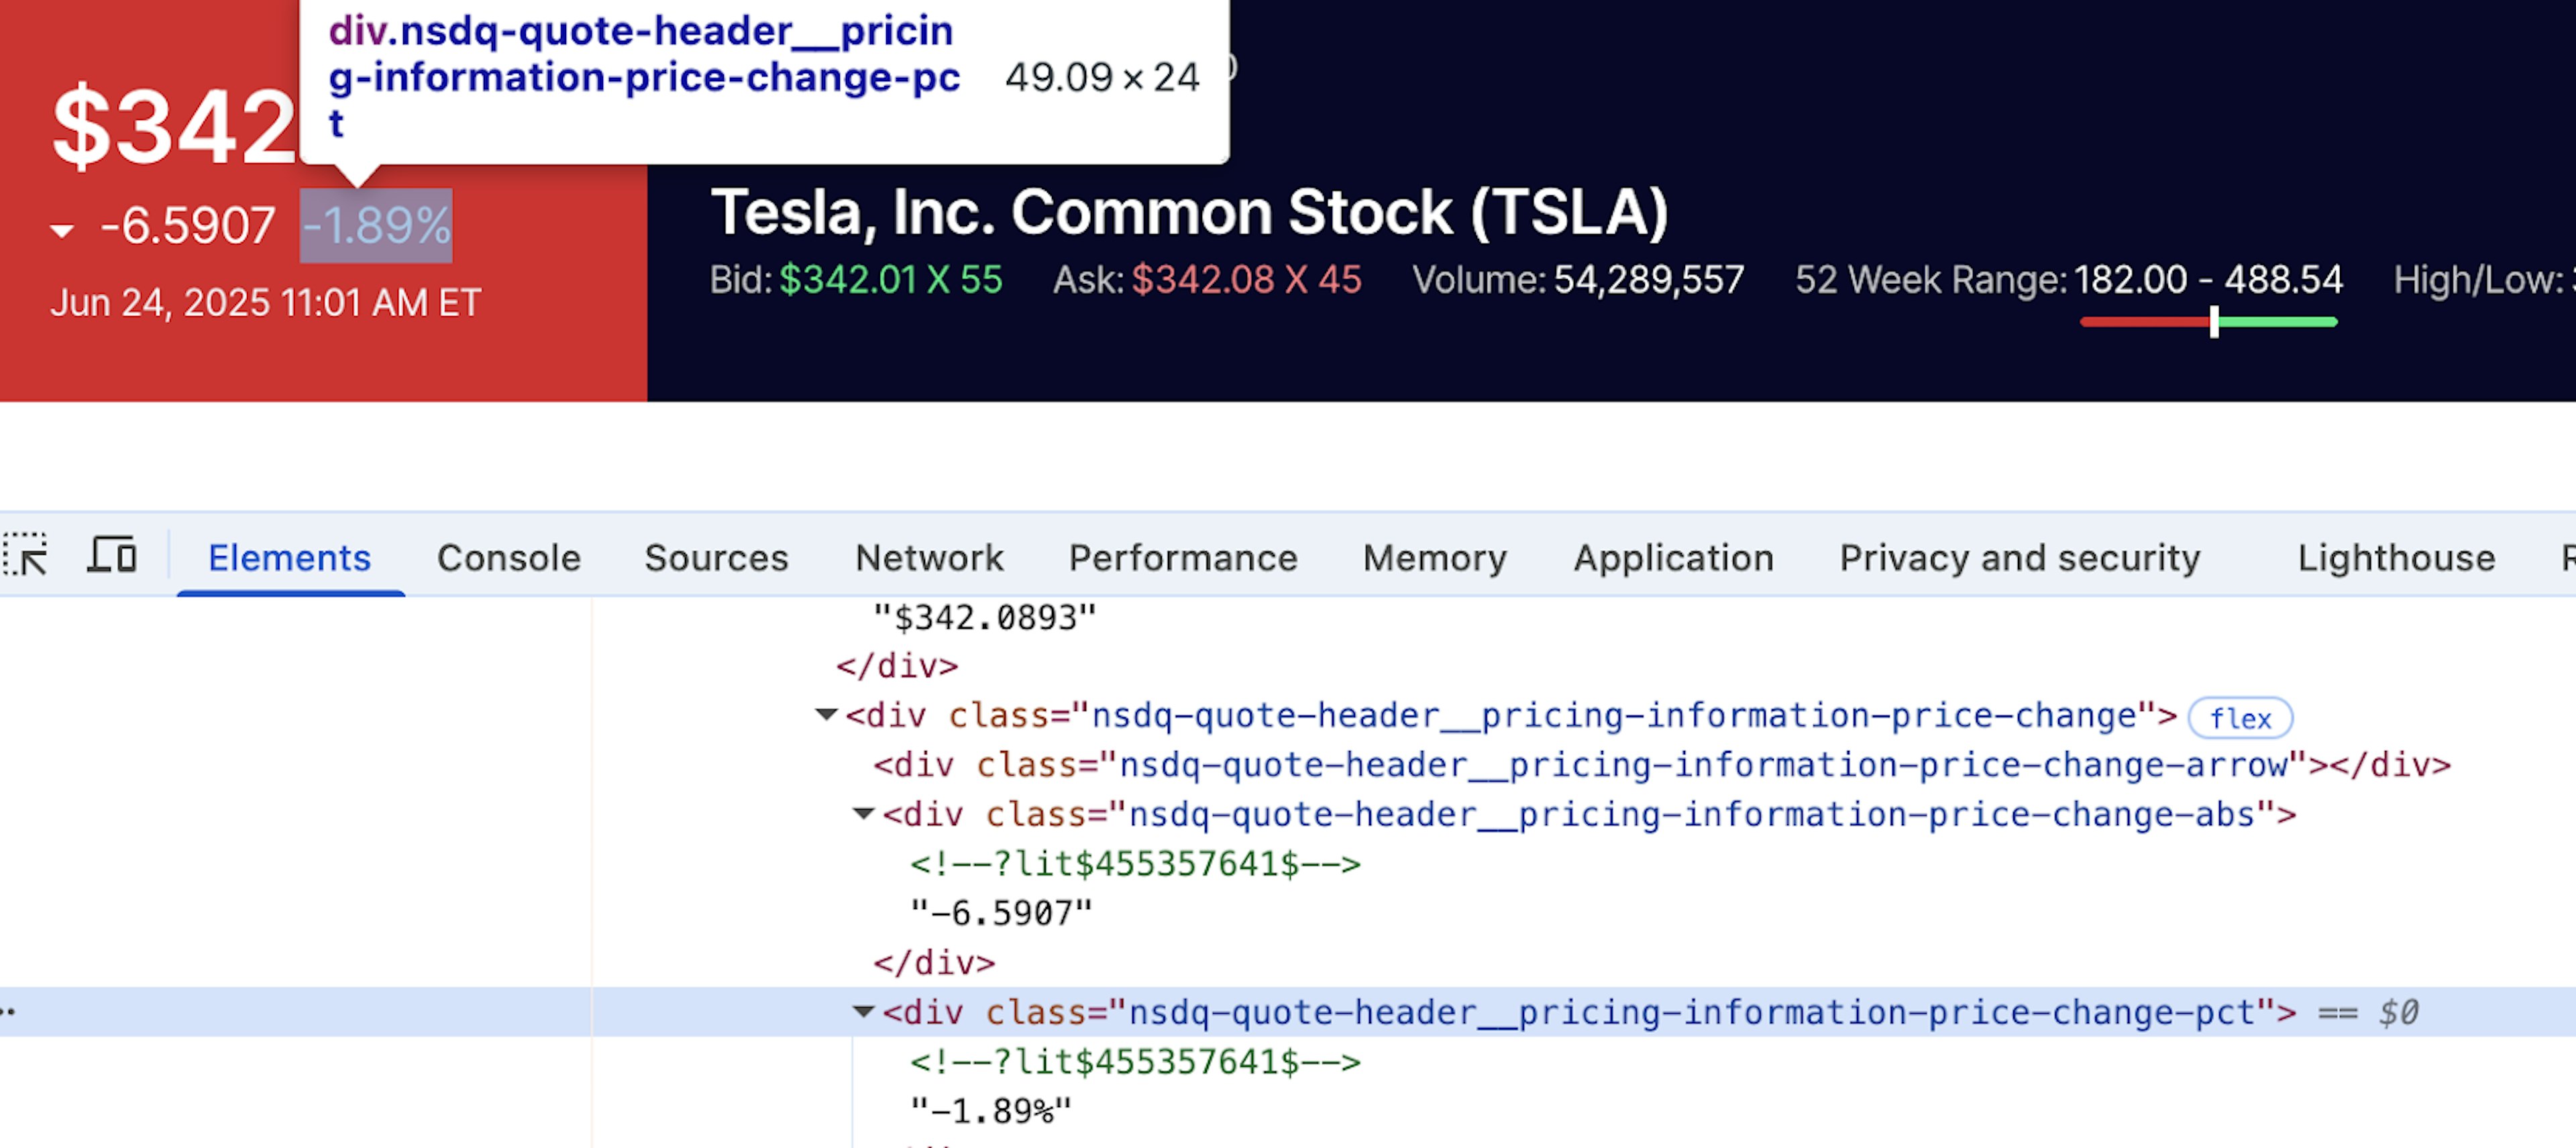2576x1148 pixels.
Task: Switch to the Memory tab
Action: [1435, 557]
